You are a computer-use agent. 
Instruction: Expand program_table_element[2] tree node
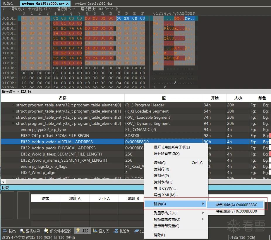pyautogui.click(x=13, y=117)
